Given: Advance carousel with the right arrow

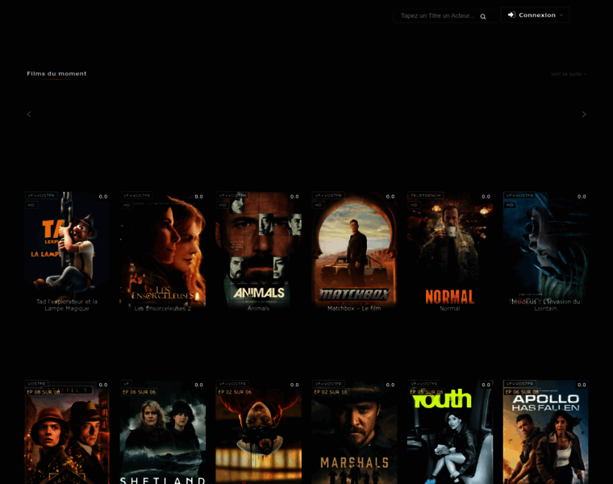Looking at the screenshot, I should (x=584, y=115).
